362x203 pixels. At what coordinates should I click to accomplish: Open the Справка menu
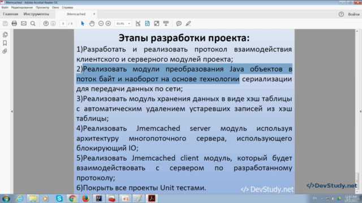67,7
